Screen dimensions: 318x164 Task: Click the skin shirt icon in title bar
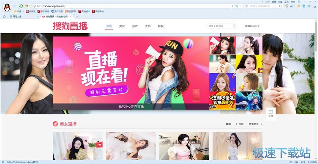tap(299, 1)
